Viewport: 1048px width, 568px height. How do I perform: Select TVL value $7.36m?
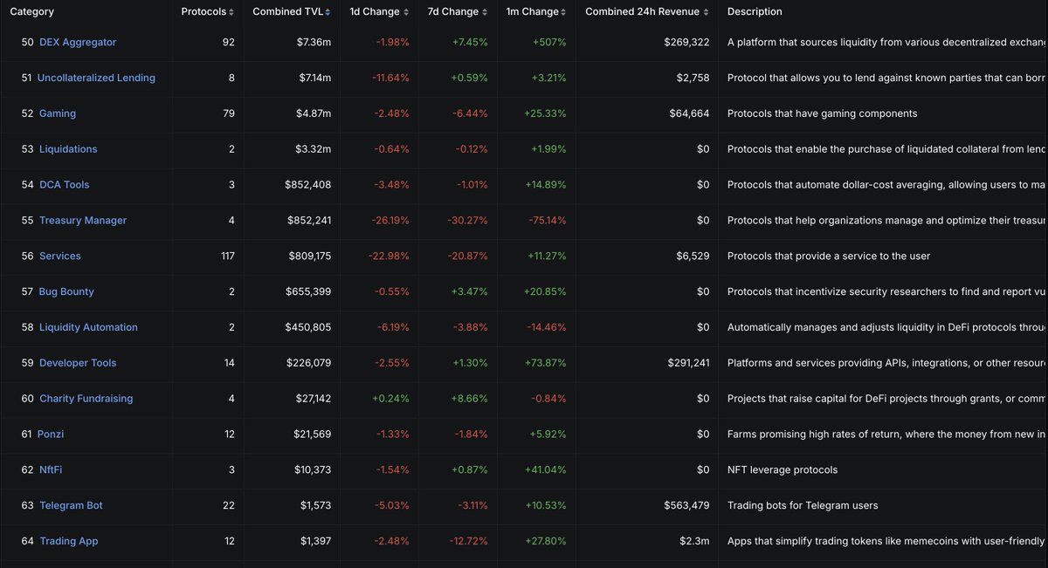point(314,42)
